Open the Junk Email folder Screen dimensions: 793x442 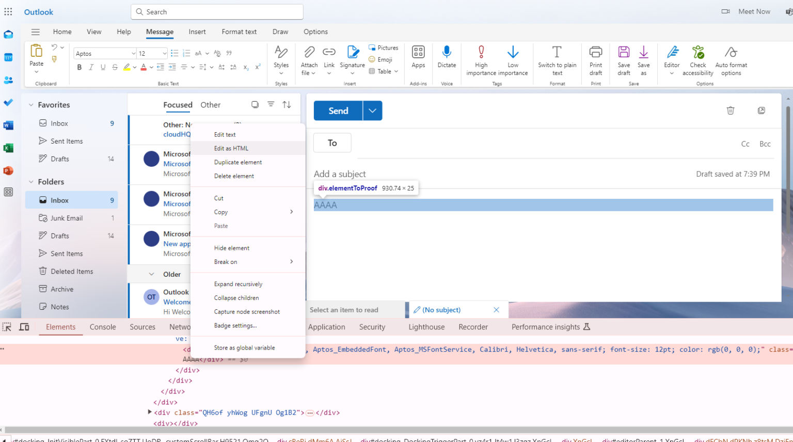[x=67, y=217]
